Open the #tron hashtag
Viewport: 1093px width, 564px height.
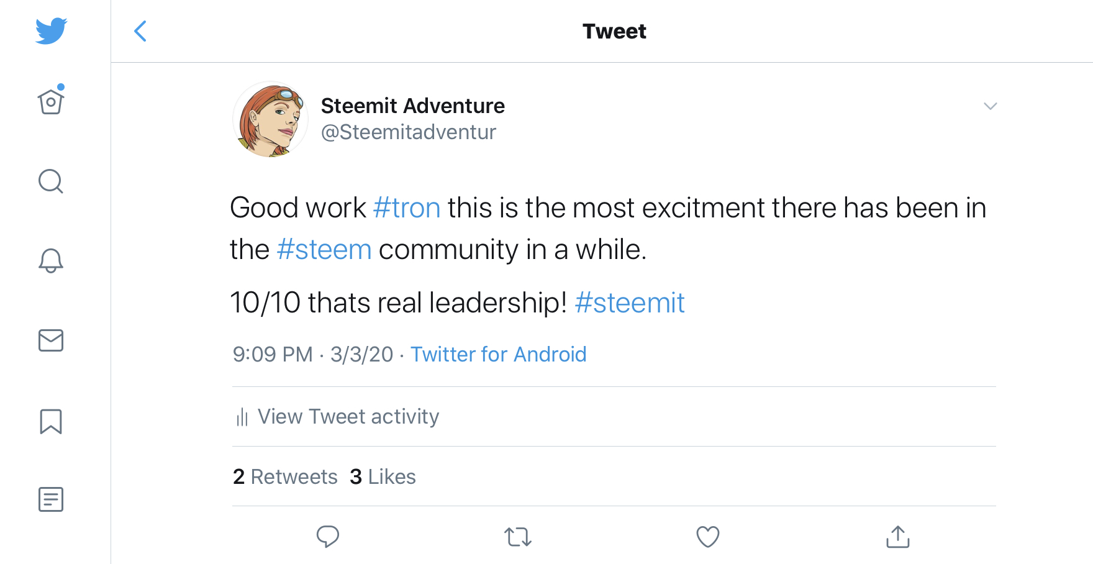pos(407,208)
